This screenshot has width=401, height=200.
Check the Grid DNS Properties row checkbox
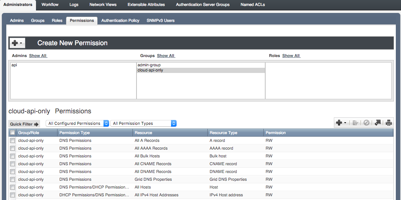(12, 179)
